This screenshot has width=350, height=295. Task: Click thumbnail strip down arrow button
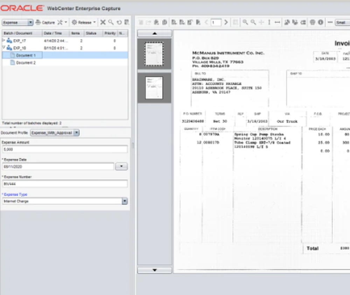(154, 270)
